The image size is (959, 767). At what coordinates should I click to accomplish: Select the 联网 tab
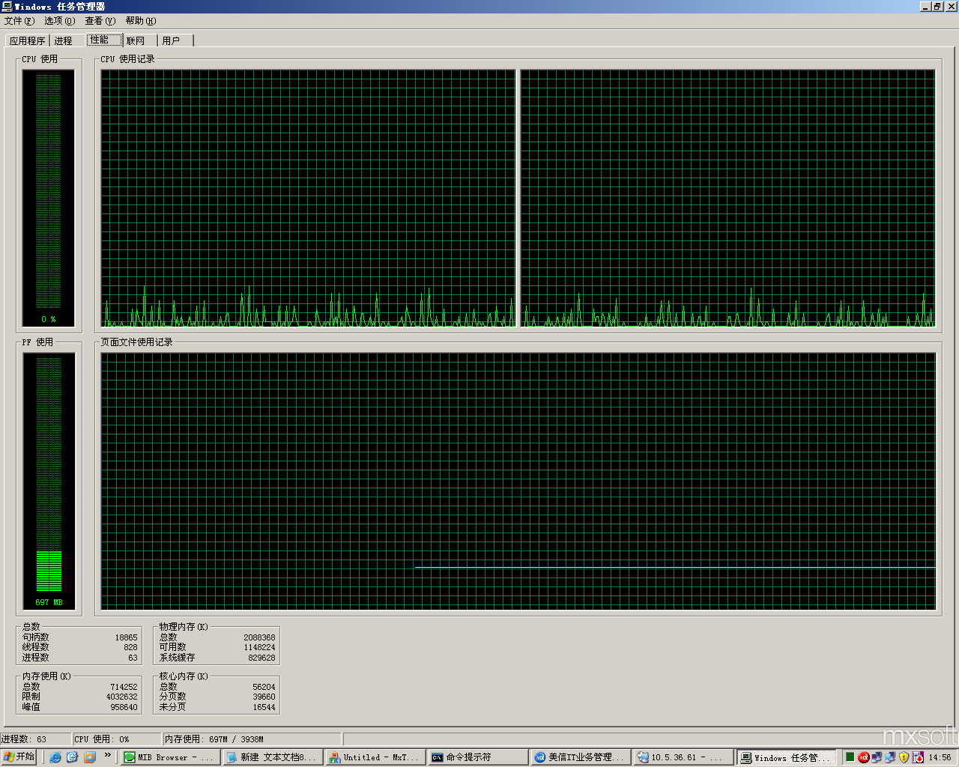[136, 41]
